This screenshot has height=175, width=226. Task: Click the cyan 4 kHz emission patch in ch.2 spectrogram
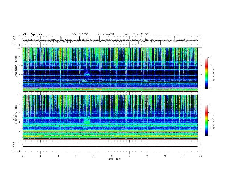click(87, 121)
